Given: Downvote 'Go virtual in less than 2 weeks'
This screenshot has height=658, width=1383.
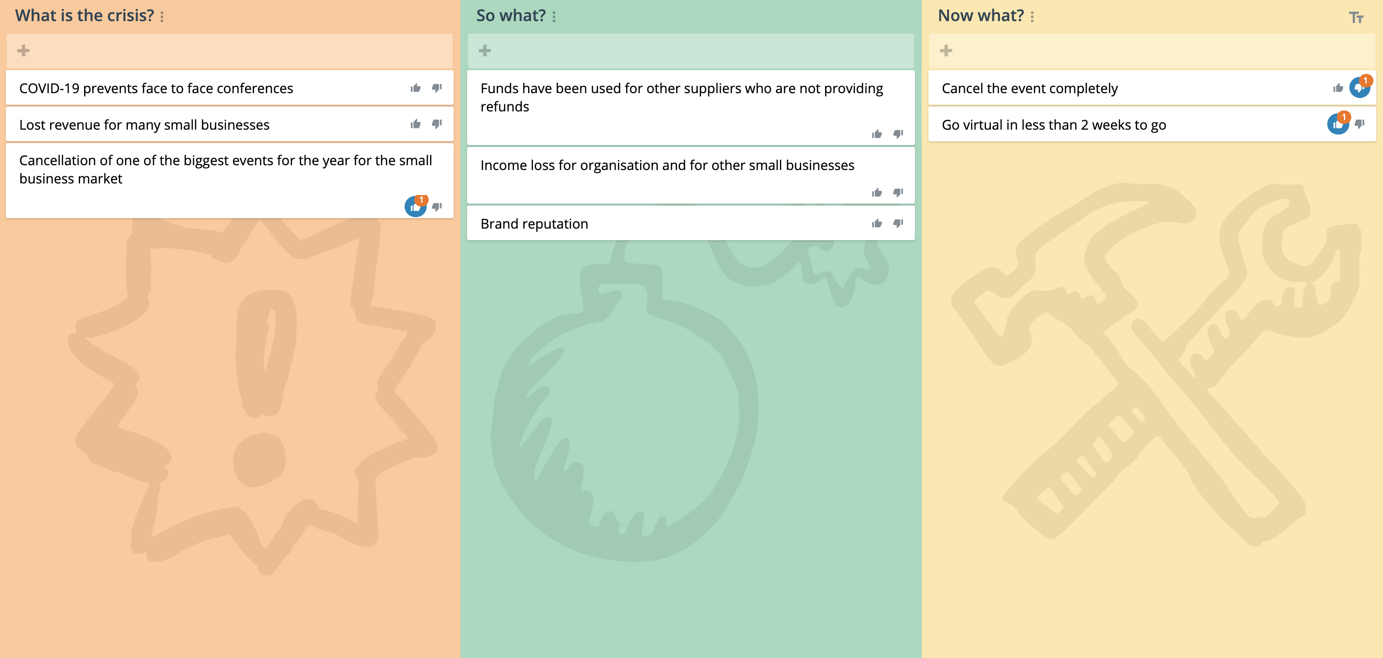Looking at the screenshot, I should point(1359,124).
